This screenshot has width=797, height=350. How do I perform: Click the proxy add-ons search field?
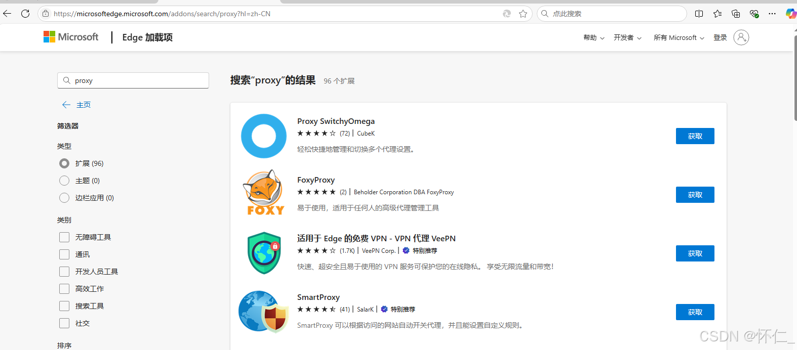tap(133, 80)
